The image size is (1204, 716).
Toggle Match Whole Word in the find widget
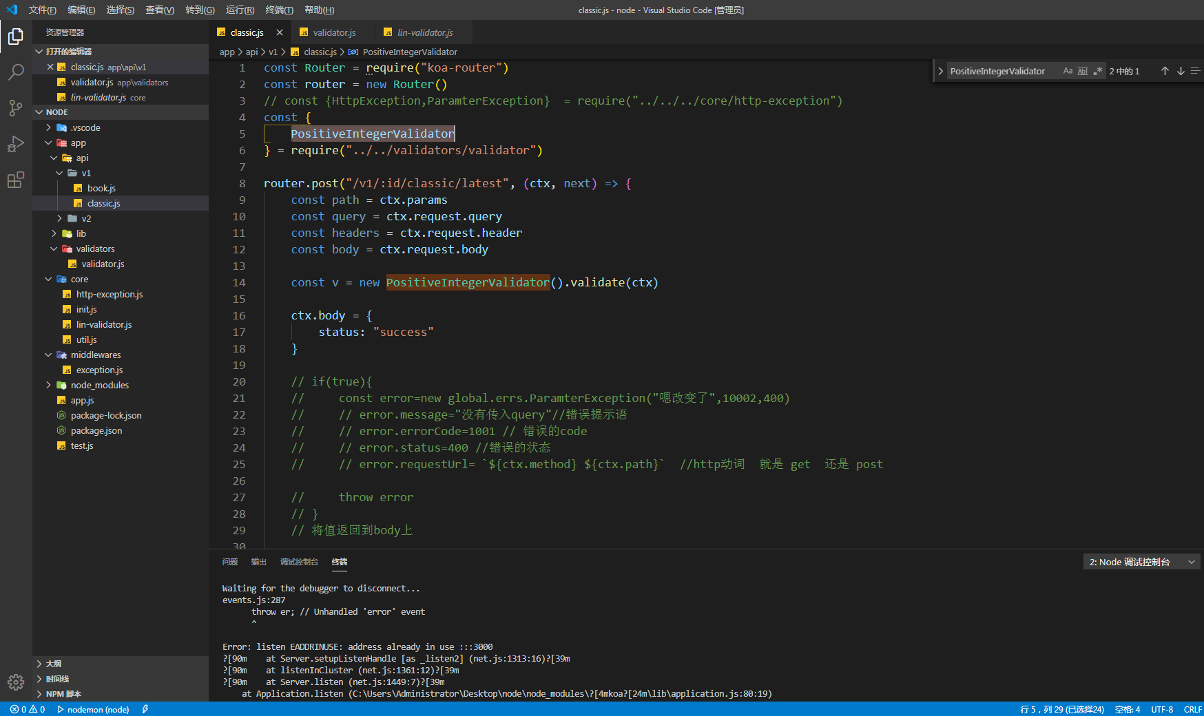pyautogui.click(x=1083, y=71)
